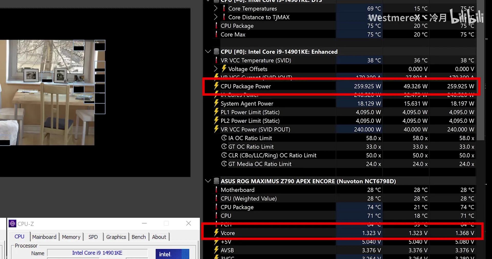Click the lightning icon beside PL1 Power Limit (Static)
The height and width of the screenshot is (259, 492).
217,112
